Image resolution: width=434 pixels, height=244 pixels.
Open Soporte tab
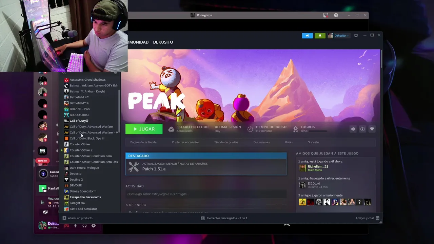tap(313, 142)
